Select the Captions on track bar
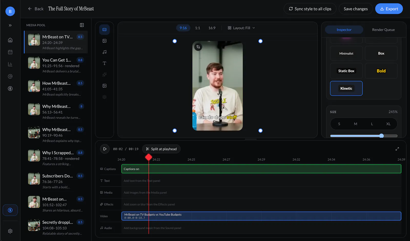 pos(261,169)
